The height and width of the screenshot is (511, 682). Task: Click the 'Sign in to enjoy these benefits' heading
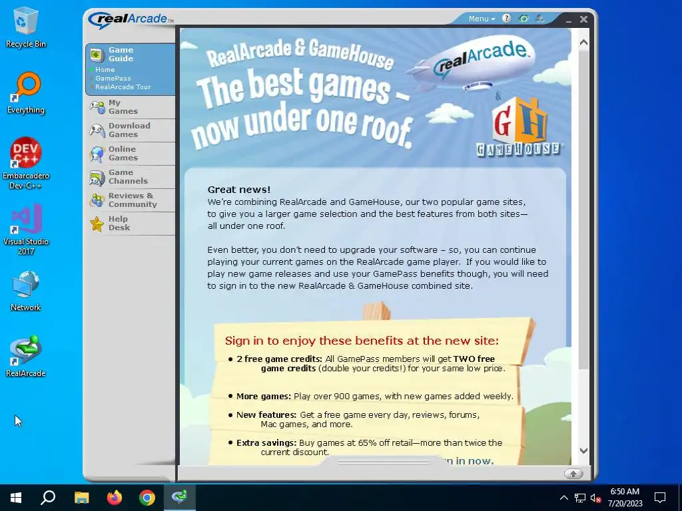pyautogui.click(x=362, y=341)
